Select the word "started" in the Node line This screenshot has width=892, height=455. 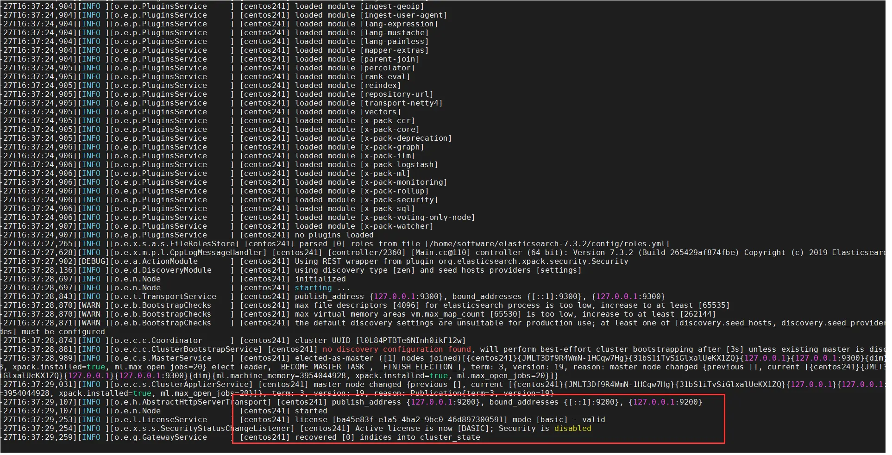pos(311,411)
